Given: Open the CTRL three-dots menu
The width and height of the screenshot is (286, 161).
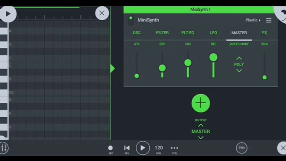Looking at the screenshot, I should (174, 148).
